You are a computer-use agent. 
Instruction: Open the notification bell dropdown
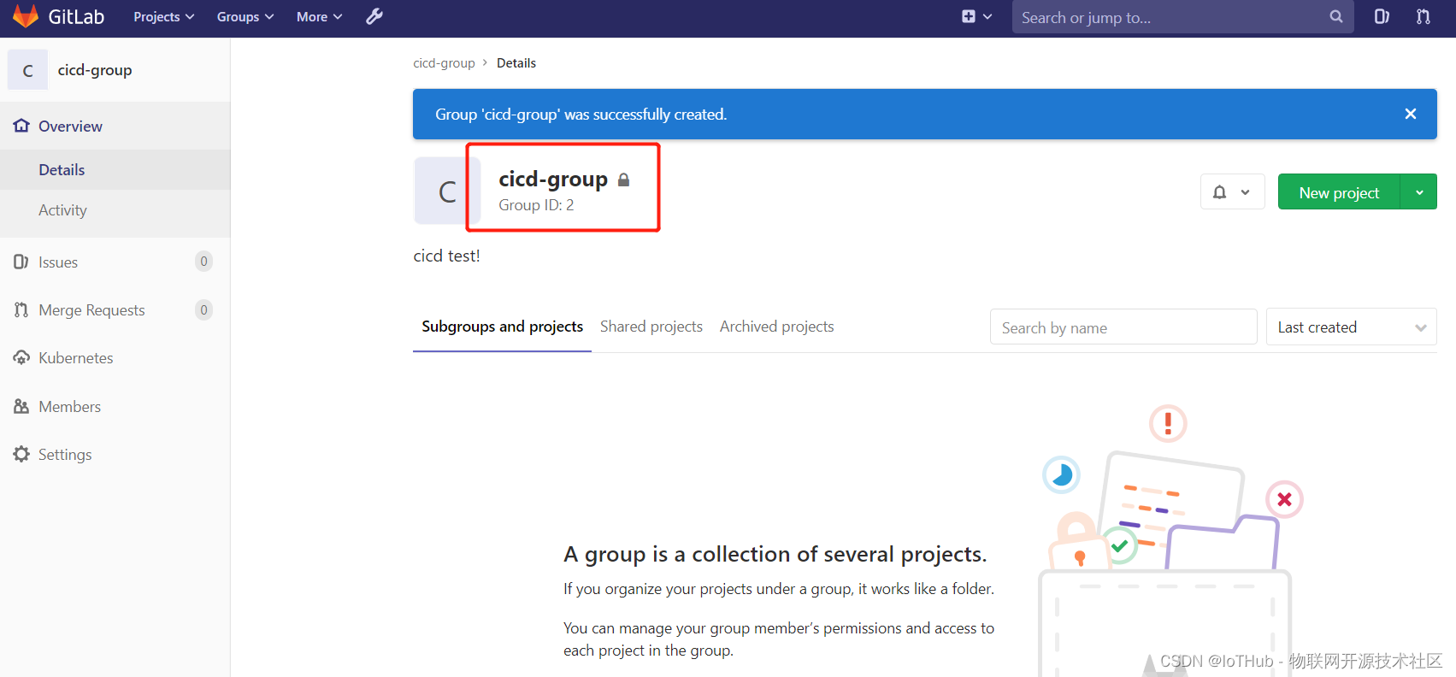(1232, 191)
